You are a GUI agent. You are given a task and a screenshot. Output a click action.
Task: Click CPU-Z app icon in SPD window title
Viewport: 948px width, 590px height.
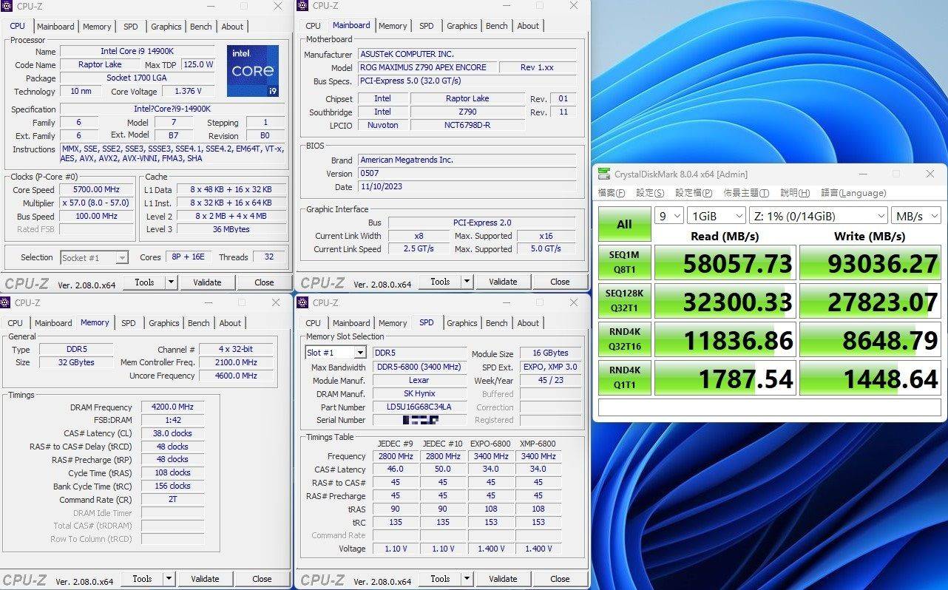click(302, 302)
